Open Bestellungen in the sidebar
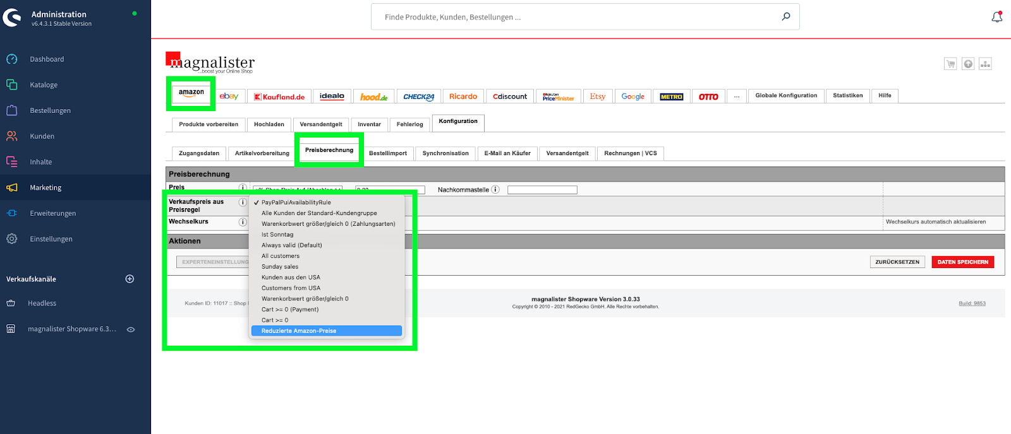This screenshot has height=434, width=1011. coord(50,110)
